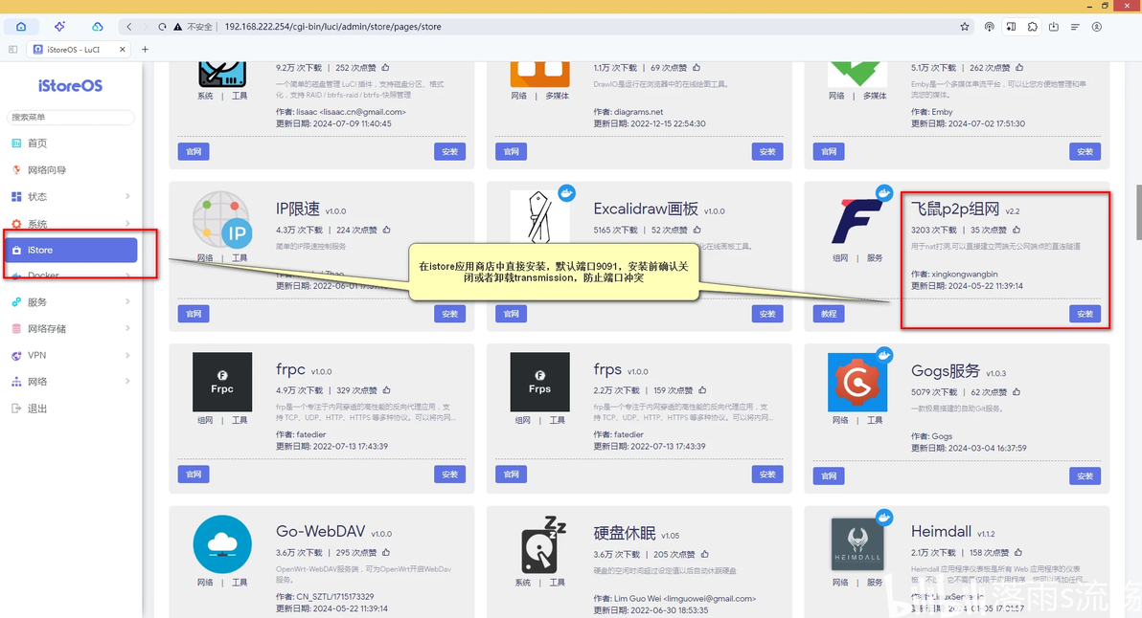Expand the 状态 sidebar menu
The image size is (1142, 618).
(71, 196)
